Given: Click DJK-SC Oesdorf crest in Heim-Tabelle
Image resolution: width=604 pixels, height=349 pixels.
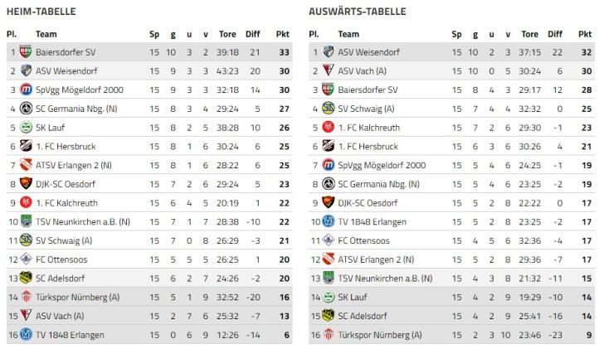Looking at the screenshot, I should [26, 184].
